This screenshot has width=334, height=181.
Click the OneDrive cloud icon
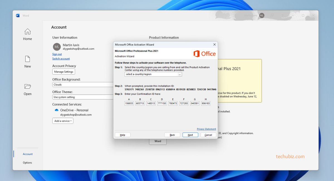click(x=57, y=110)
